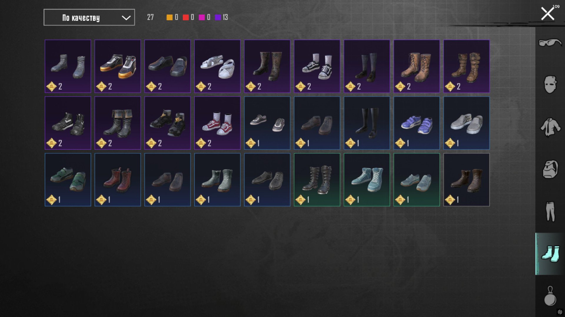Open the face mask category
Image resolution: width=565 pixels, height=317 pixels.
[550, 85]
